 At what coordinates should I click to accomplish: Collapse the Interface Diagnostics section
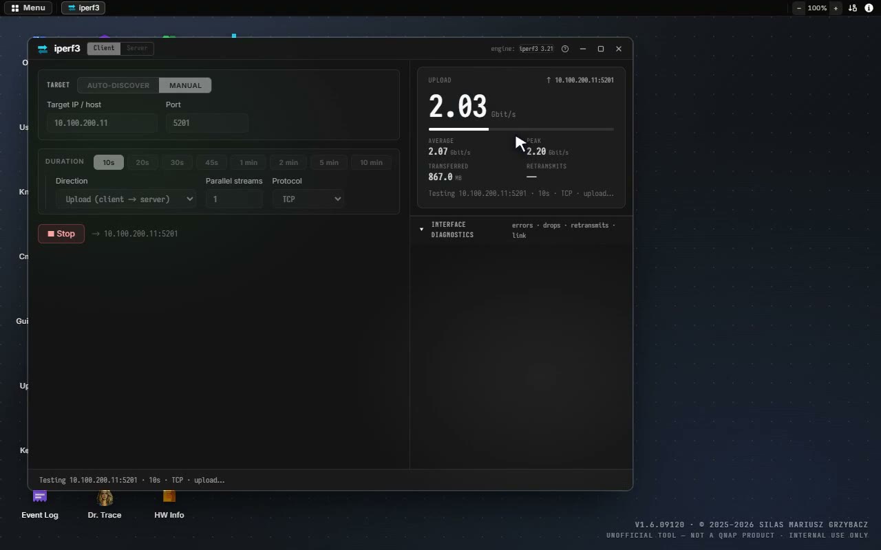point(521,230)
